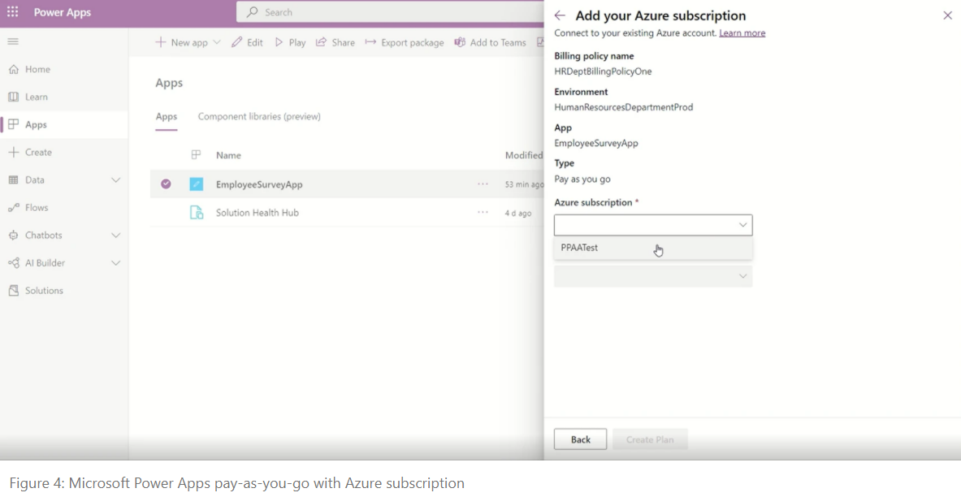Image resolution: width=961 pixels, height=497 pixels.
Task: Click the Pay as you go type text
Action: tap(582, 179)
